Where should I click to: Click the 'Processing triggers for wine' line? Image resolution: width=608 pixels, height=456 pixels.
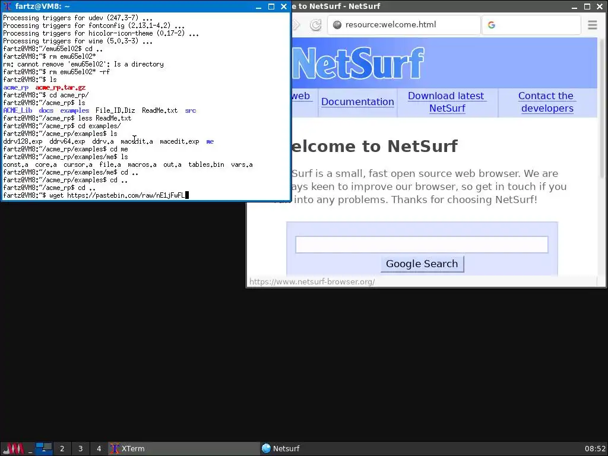tap(78, 41)
